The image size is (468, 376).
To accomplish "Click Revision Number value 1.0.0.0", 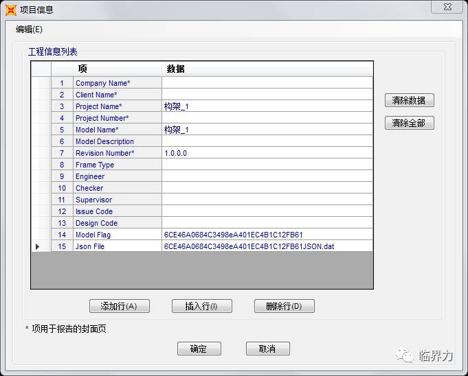I will coord(267,153).
